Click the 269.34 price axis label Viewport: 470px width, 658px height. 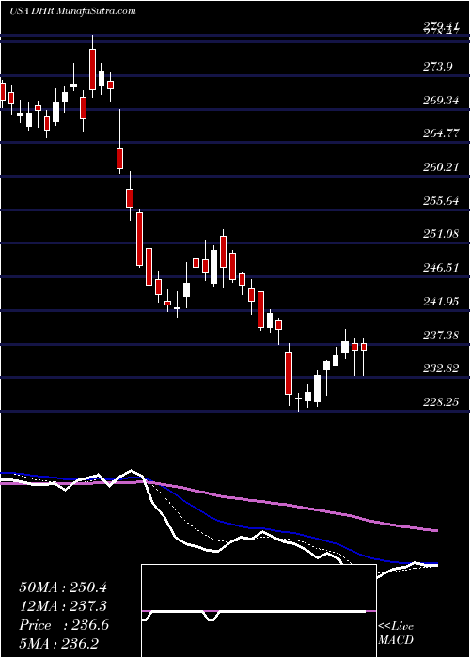click(440, 100)
